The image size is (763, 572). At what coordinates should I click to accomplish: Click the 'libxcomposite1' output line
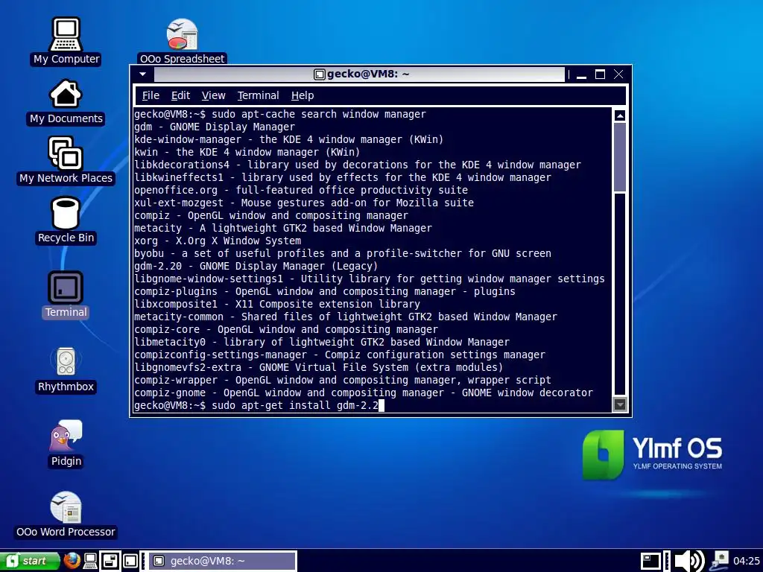click(277, 304)
